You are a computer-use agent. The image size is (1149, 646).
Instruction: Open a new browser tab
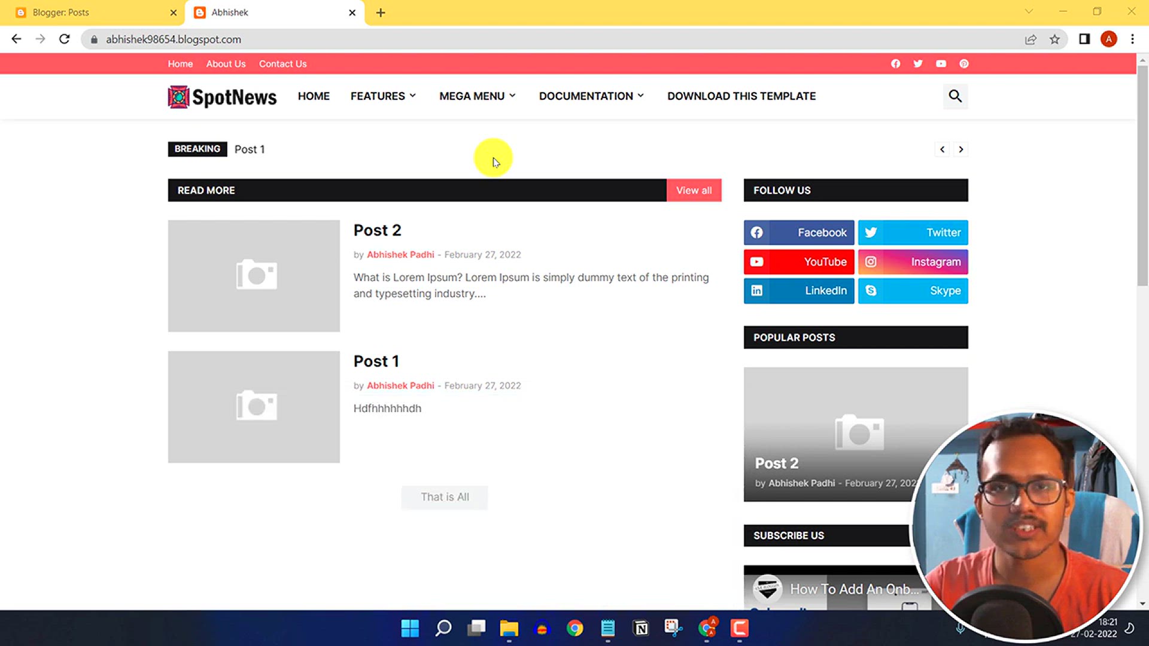click(381, 13)
